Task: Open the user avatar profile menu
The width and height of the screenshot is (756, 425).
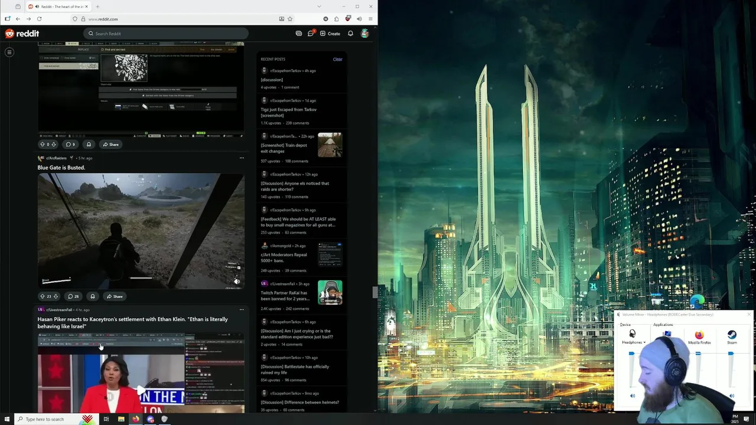Action: (365, 34)
